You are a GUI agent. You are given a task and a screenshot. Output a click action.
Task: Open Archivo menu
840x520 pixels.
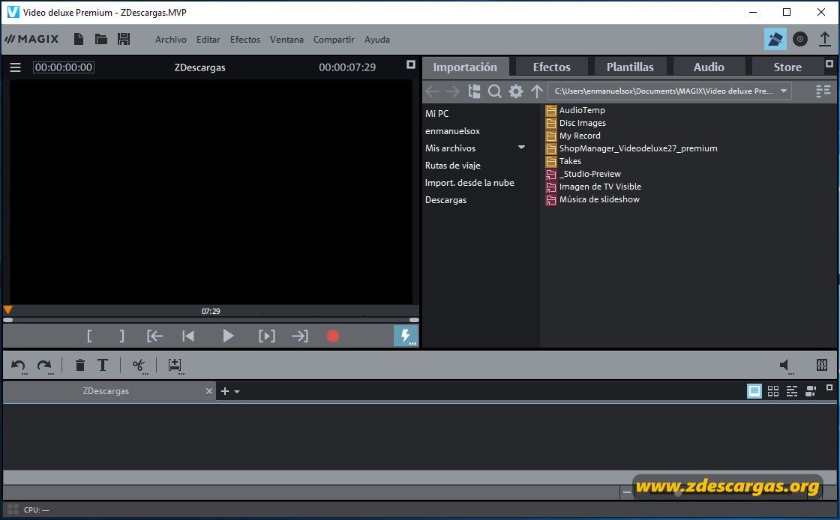click(x=171, y=40)
